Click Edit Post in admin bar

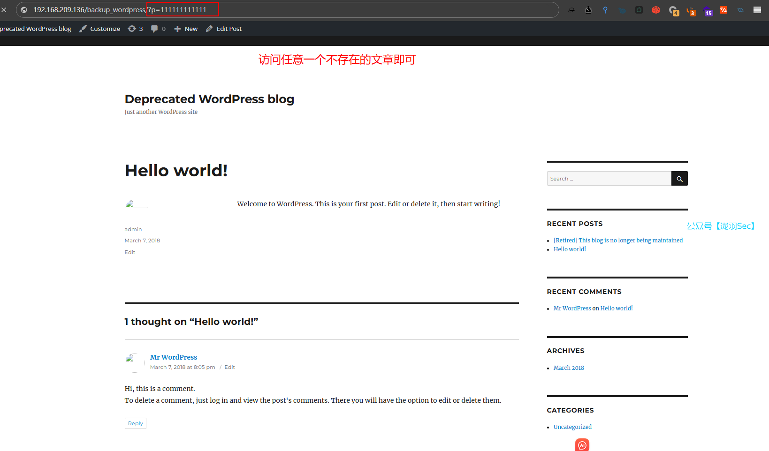[224, 29]
